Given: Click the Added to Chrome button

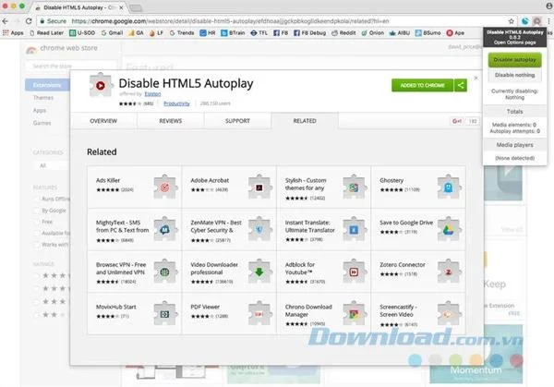Looking at the screenshot, I should [422, 85].
